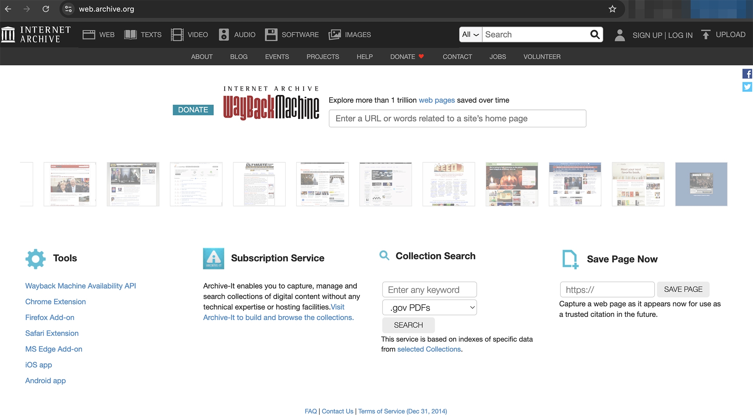Share on Twitter via the side icon
Viewport: 753px width, 420px height.
click(x=747, y=87)
